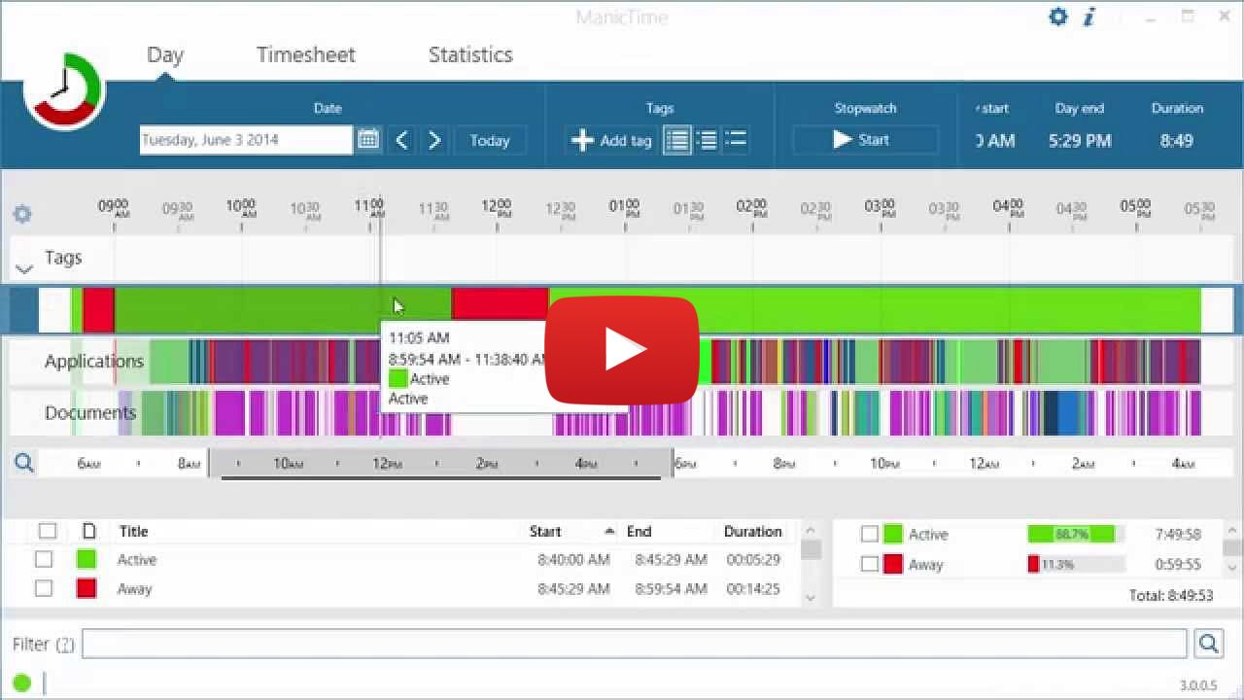Viewport: 1244px width, 700px height.
Task: Open settings gear in title bar
Action: (1058, 17)
